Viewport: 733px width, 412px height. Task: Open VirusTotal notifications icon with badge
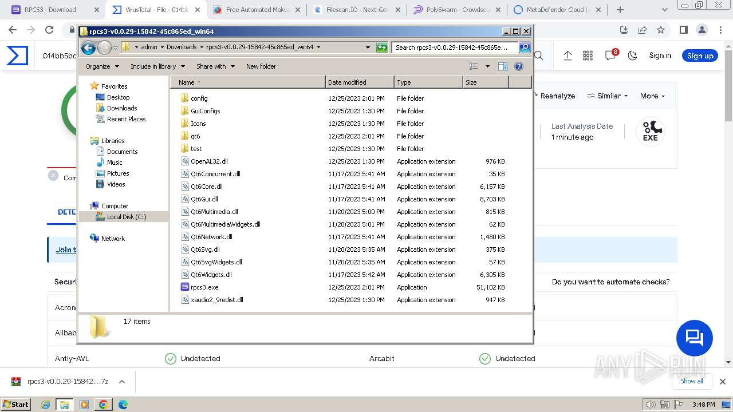tap(611, 55)
